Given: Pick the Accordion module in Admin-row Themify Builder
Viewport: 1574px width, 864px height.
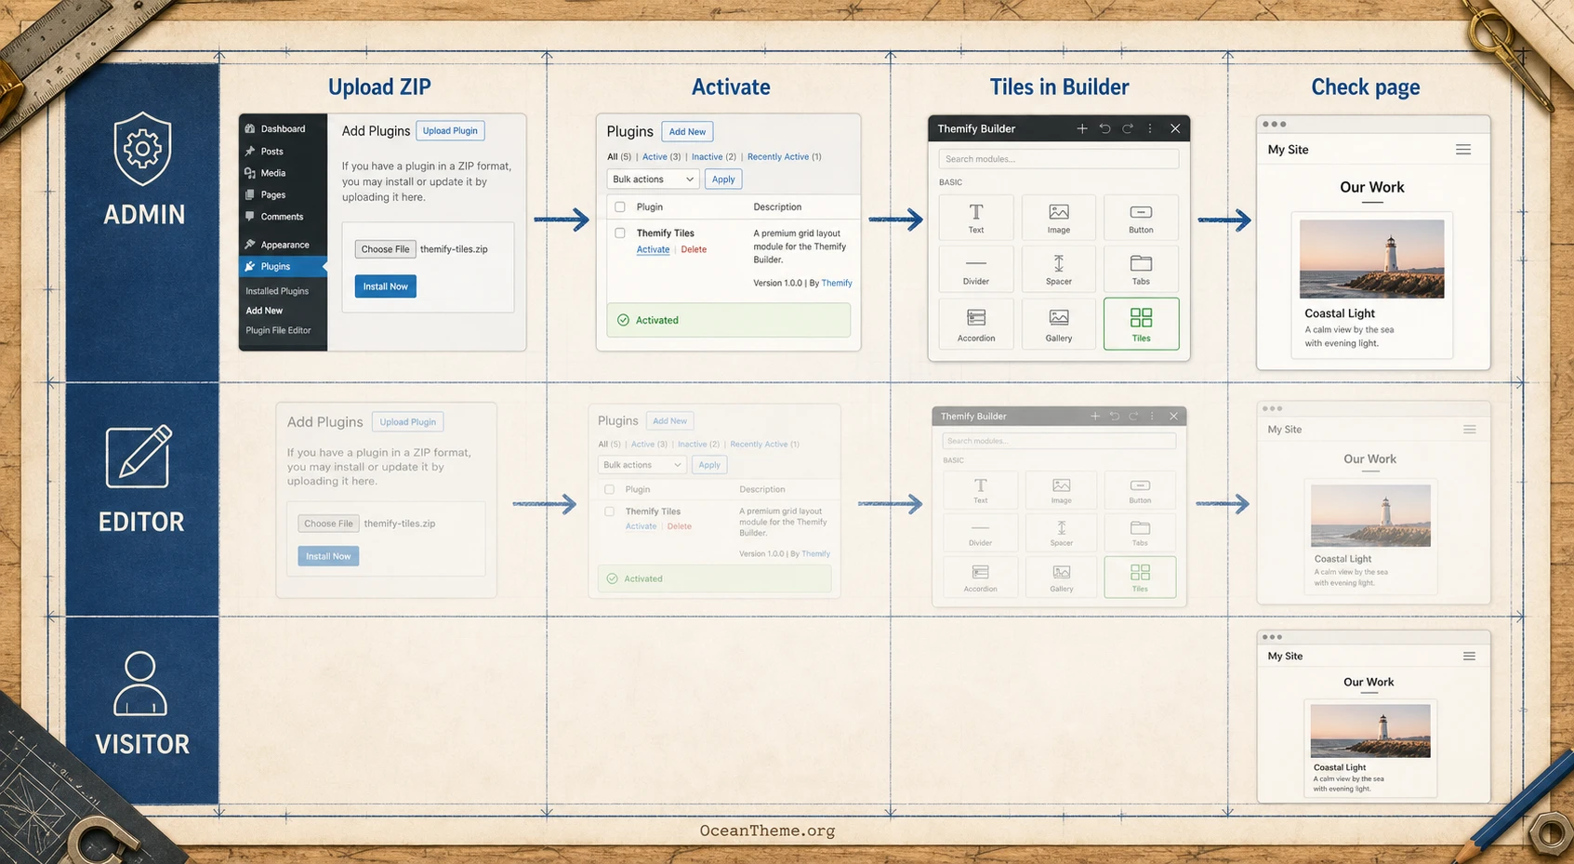Looking at the screenshot, I should click(x=976, y=324).
